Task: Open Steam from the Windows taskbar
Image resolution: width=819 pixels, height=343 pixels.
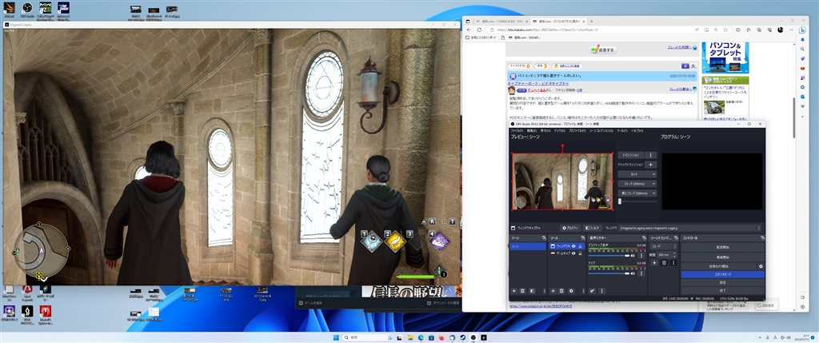Action: click(463, 337)
